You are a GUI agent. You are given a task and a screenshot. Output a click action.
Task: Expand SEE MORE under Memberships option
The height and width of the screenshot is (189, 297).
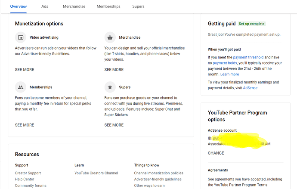pyautogui.click(x=25, y=125)
